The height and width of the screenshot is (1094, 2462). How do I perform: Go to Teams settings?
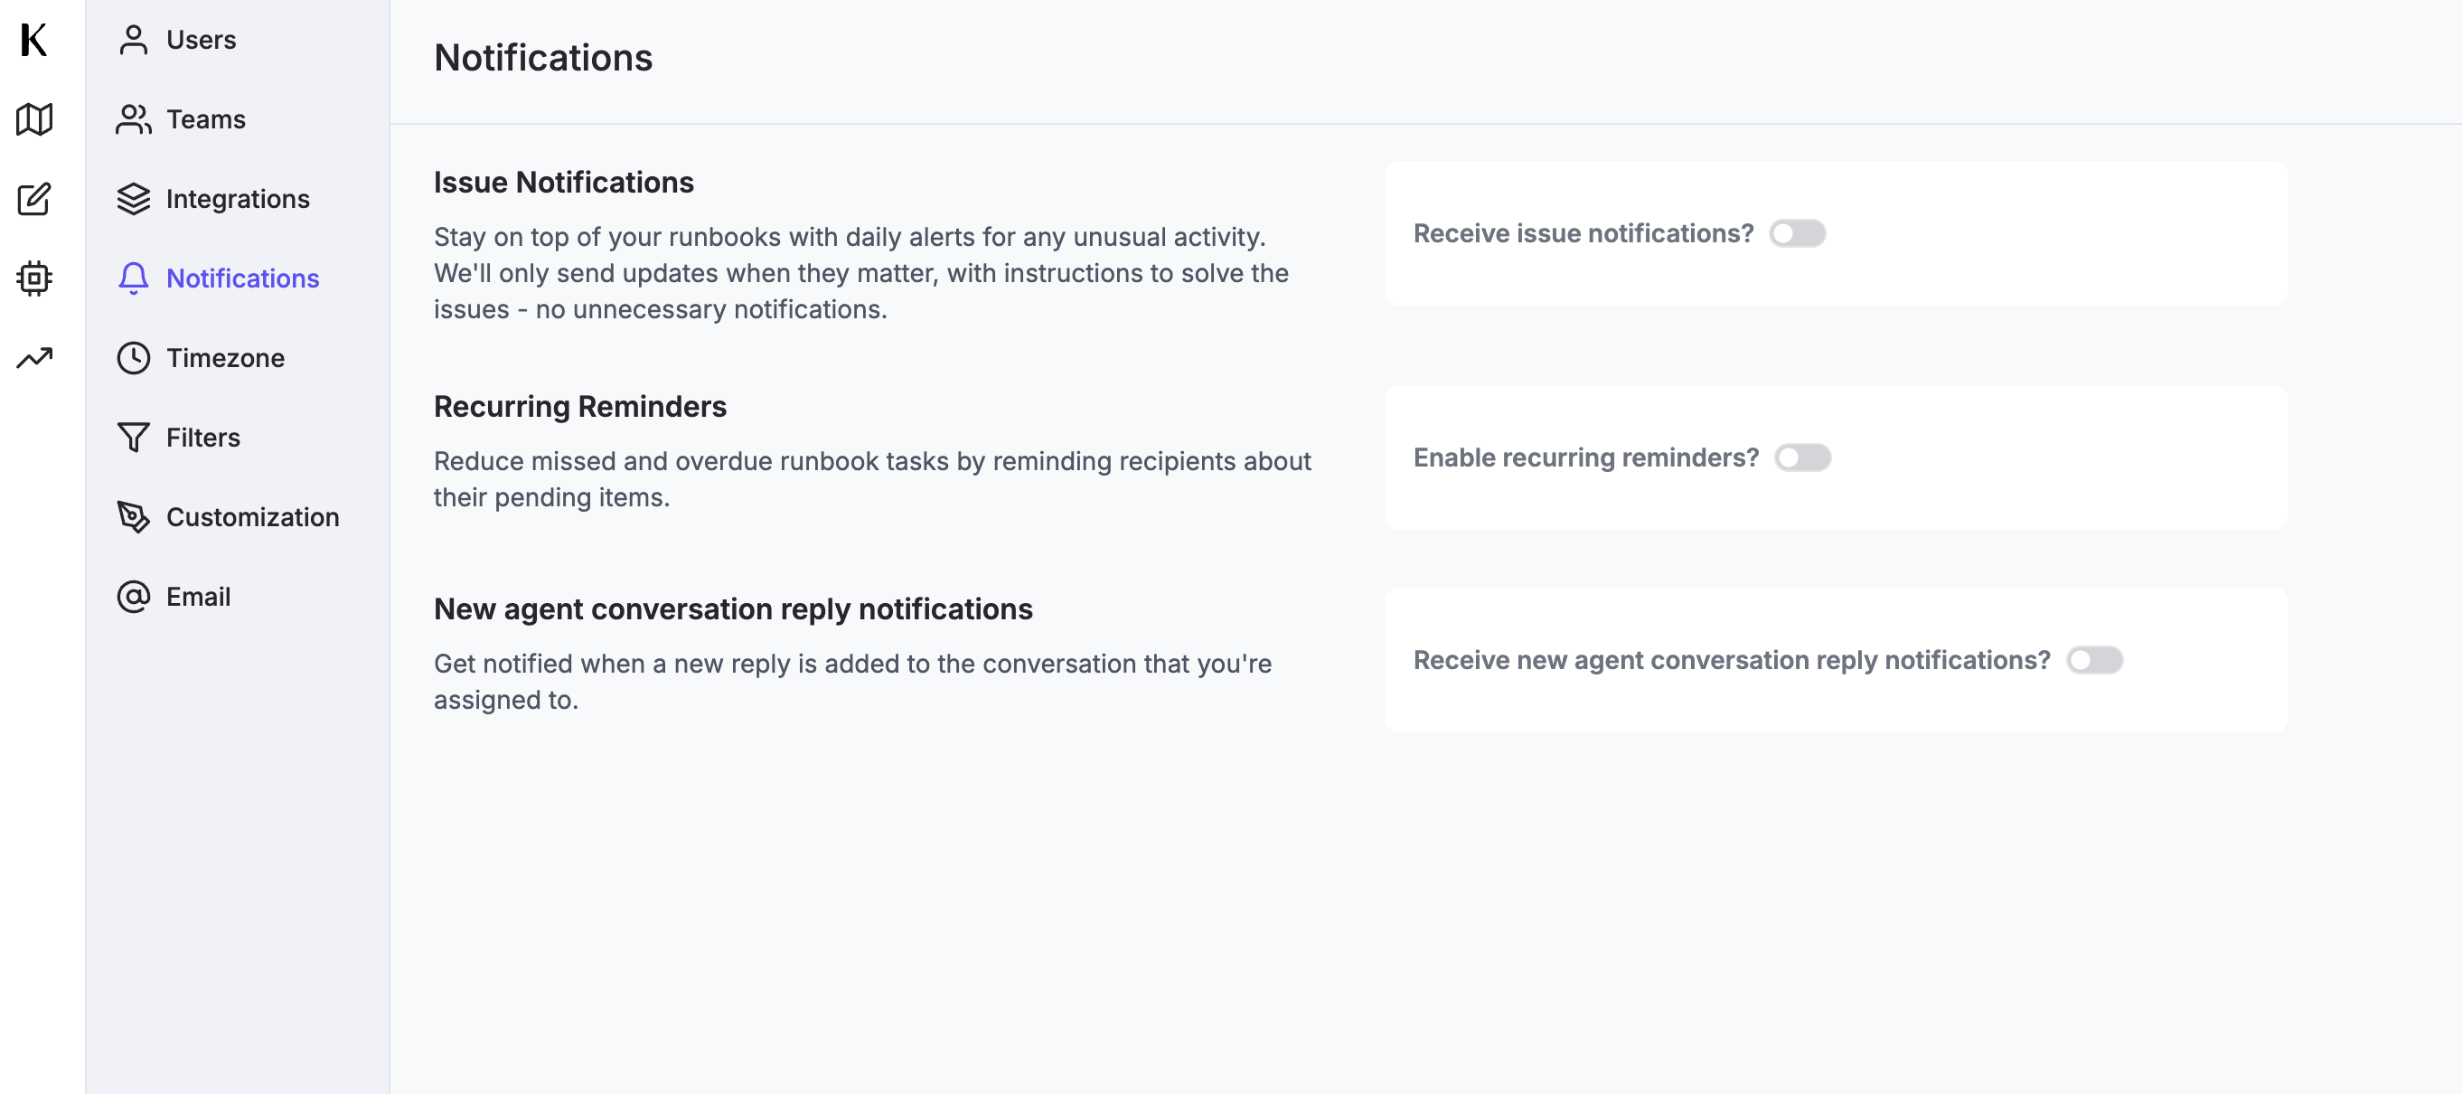(206, 119)
